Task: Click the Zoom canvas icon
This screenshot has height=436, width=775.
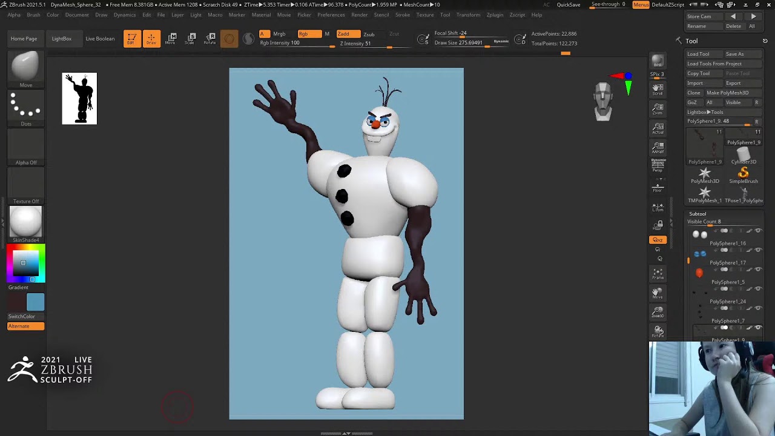Action: (658, 109)
